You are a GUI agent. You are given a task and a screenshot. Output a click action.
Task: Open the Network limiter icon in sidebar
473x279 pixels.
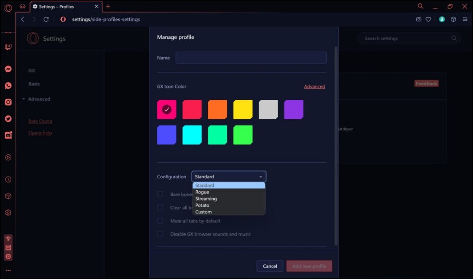coord(8,239)
